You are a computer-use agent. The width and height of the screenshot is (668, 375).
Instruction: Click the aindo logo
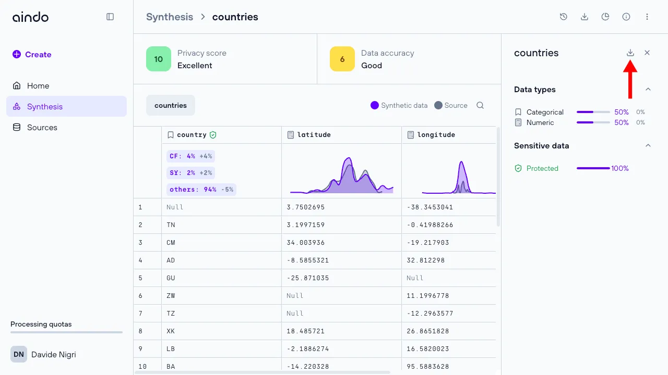(30, 17)
